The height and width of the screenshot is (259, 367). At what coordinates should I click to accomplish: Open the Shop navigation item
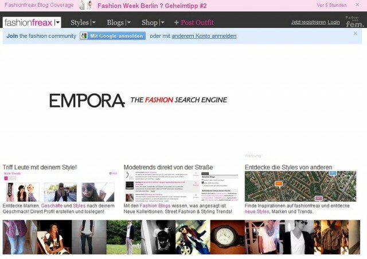(150, 23)
